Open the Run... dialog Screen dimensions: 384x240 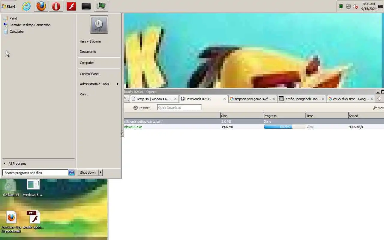pyautogui.click(x=84, y=94)
